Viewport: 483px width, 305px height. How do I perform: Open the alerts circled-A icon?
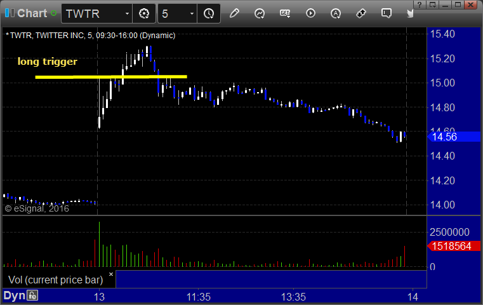[336, 13]
